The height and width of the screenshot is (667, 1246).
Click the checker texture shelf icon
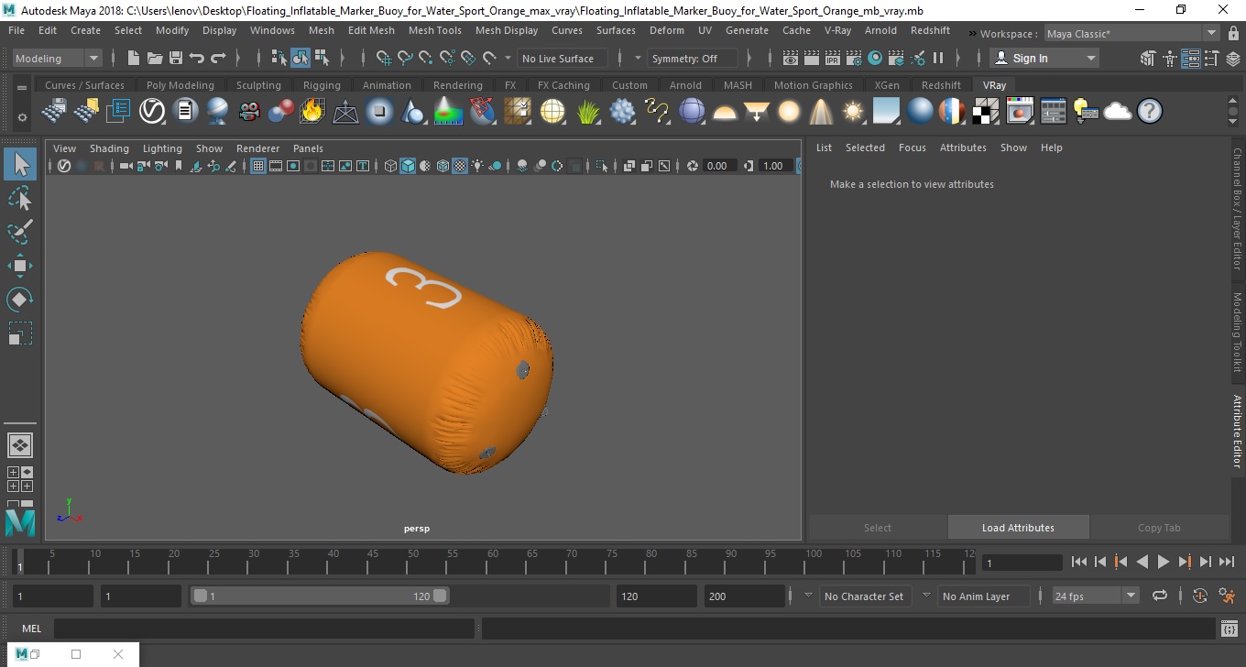pos(986,112)
